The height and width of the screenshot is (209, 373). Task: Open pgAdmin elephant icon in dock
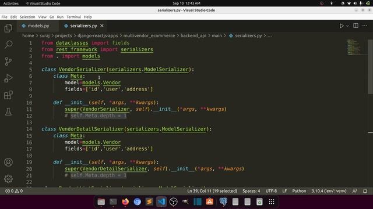click(223, 201)
